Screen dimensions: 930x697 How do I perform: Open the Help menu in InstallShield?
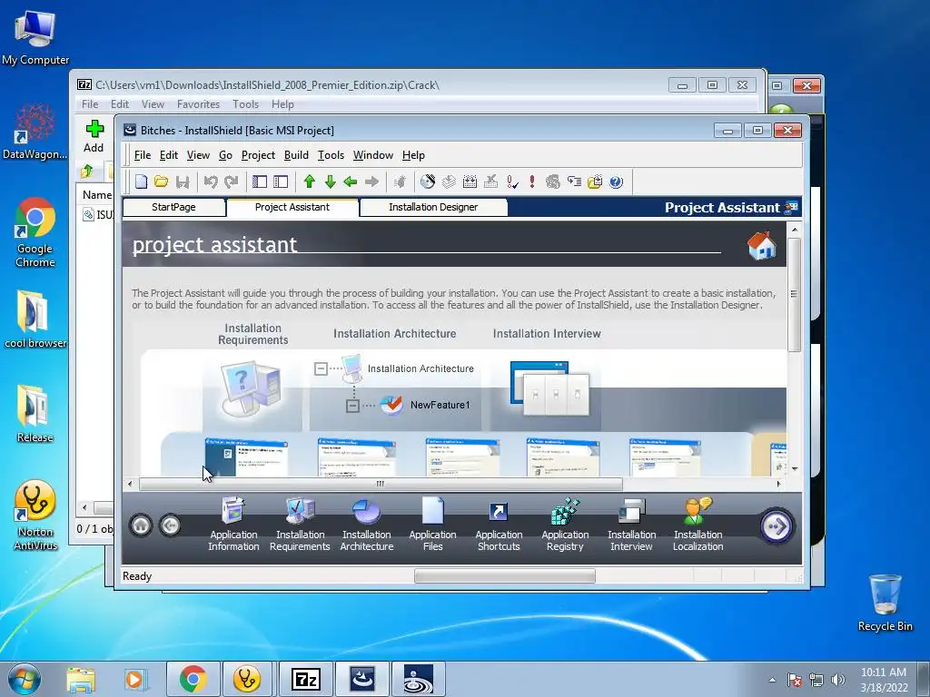413,155
